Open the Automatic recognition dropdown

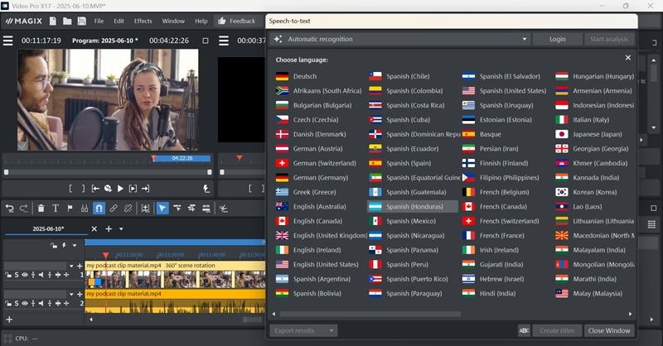(x=399, y=39)
